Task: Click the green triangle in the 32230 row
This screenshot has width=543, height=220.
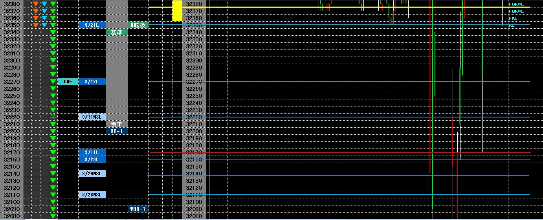Action: (x=53, y=110)
